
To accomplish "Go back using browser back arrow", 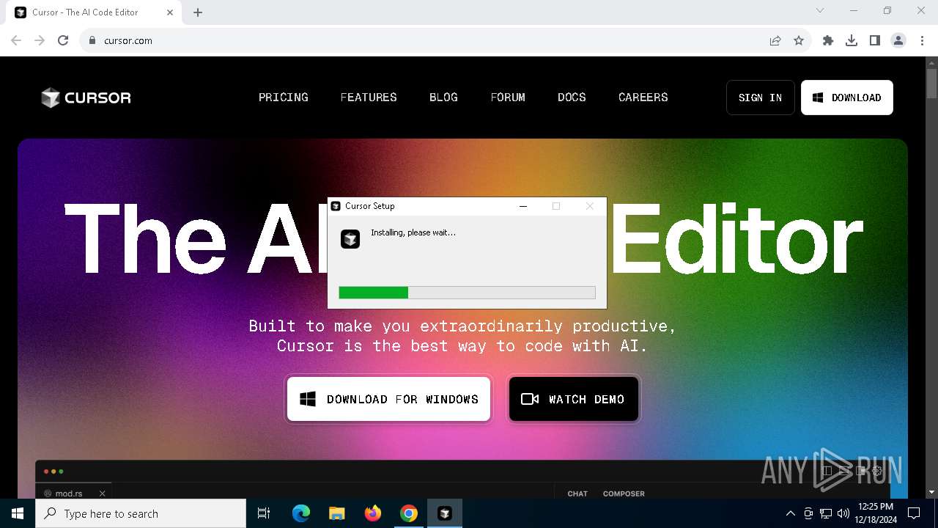I will (x=16, y=40).
